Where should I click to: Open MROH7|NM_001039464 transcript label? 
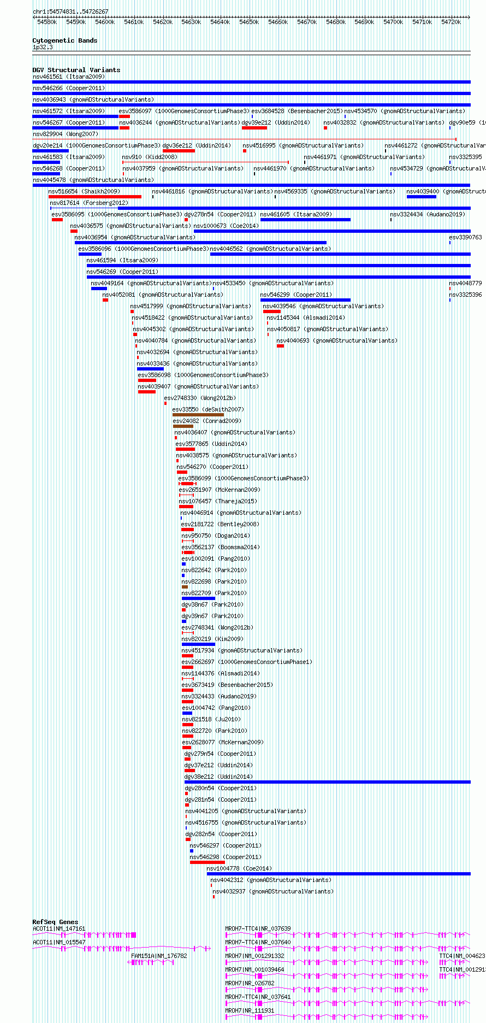point(255,970)
